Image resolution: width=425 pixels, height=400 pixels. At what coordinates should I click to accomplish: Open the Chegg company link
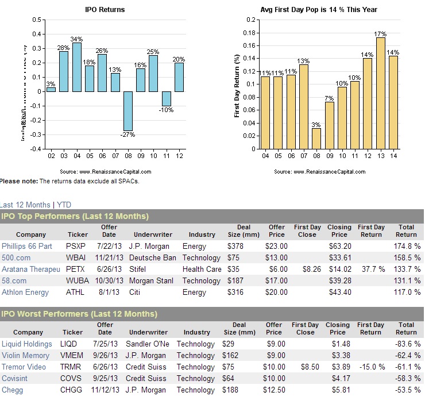pos(12,390)
